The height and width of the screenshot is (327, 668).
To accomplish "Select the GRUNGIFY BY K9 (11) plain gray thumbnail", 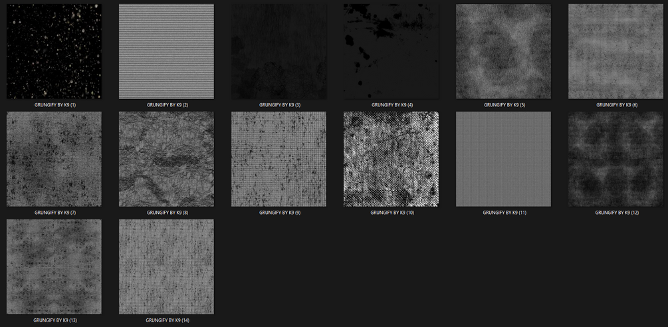I will tap(504, 160).
